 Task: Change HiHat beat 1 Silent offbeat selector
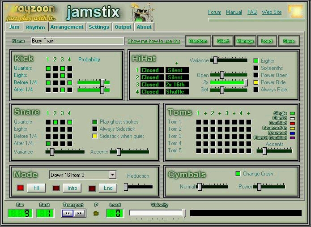click(177, 70)
